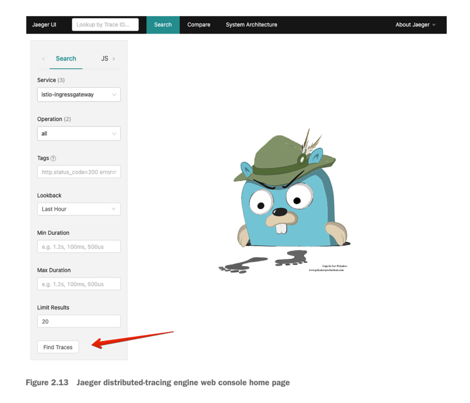Screen dimensions: 470x403
Task: Click the Service dropdown chevron
Action: click(114, 95)
